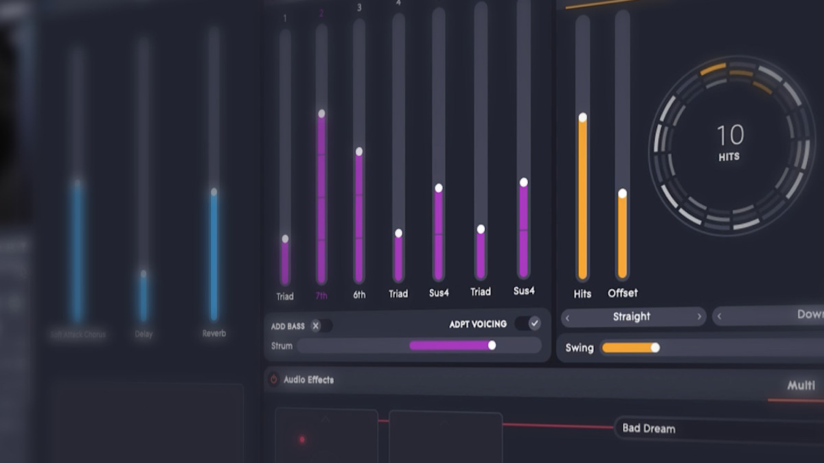The image size is (824, 463).
Task: Click the orange Hits bar handle
Action: coord(582,118)
